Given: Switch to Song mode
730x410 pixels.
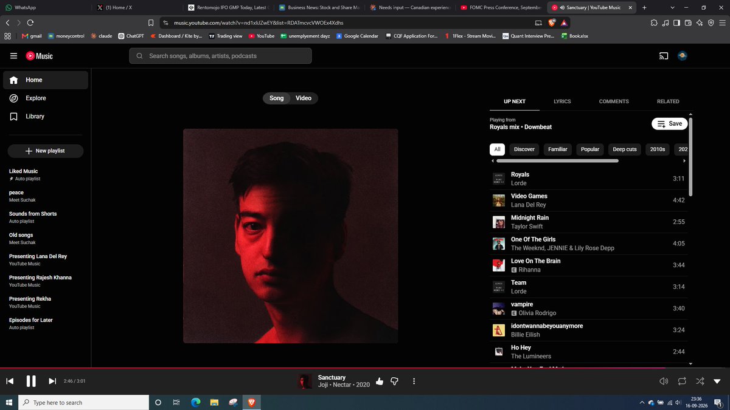Looking at the screenshot, I should point(277,98).
